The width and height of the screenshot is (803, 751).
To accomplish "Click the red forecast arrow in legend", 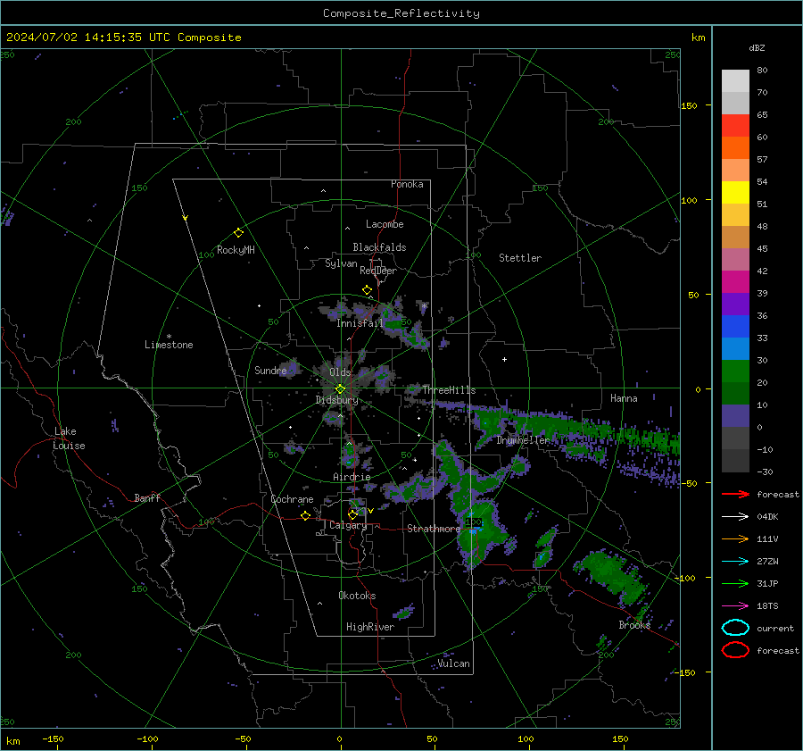I will (735, 494).
